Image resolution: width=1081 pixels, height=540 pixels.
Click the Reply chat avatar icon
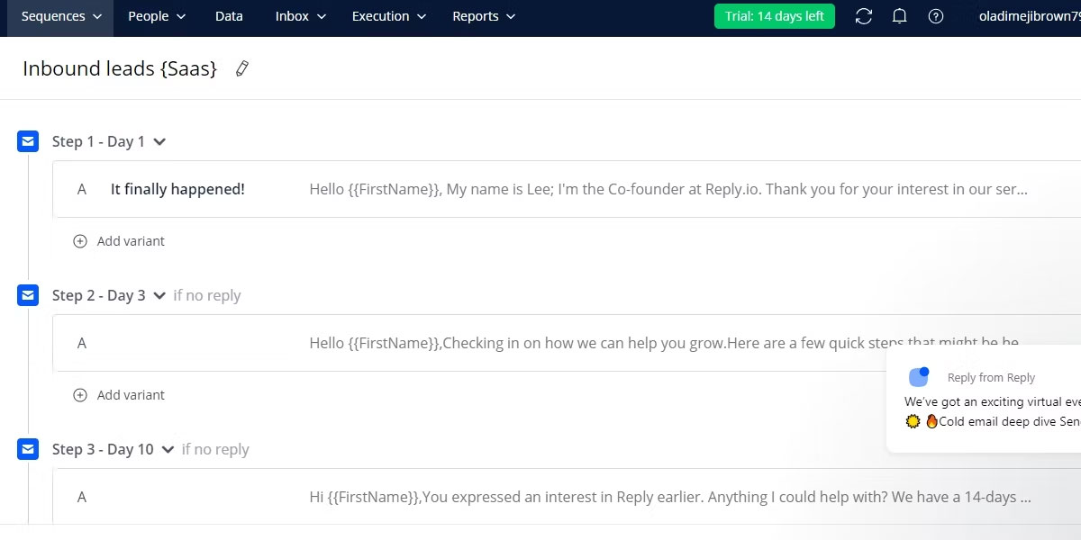pos(919,377)
